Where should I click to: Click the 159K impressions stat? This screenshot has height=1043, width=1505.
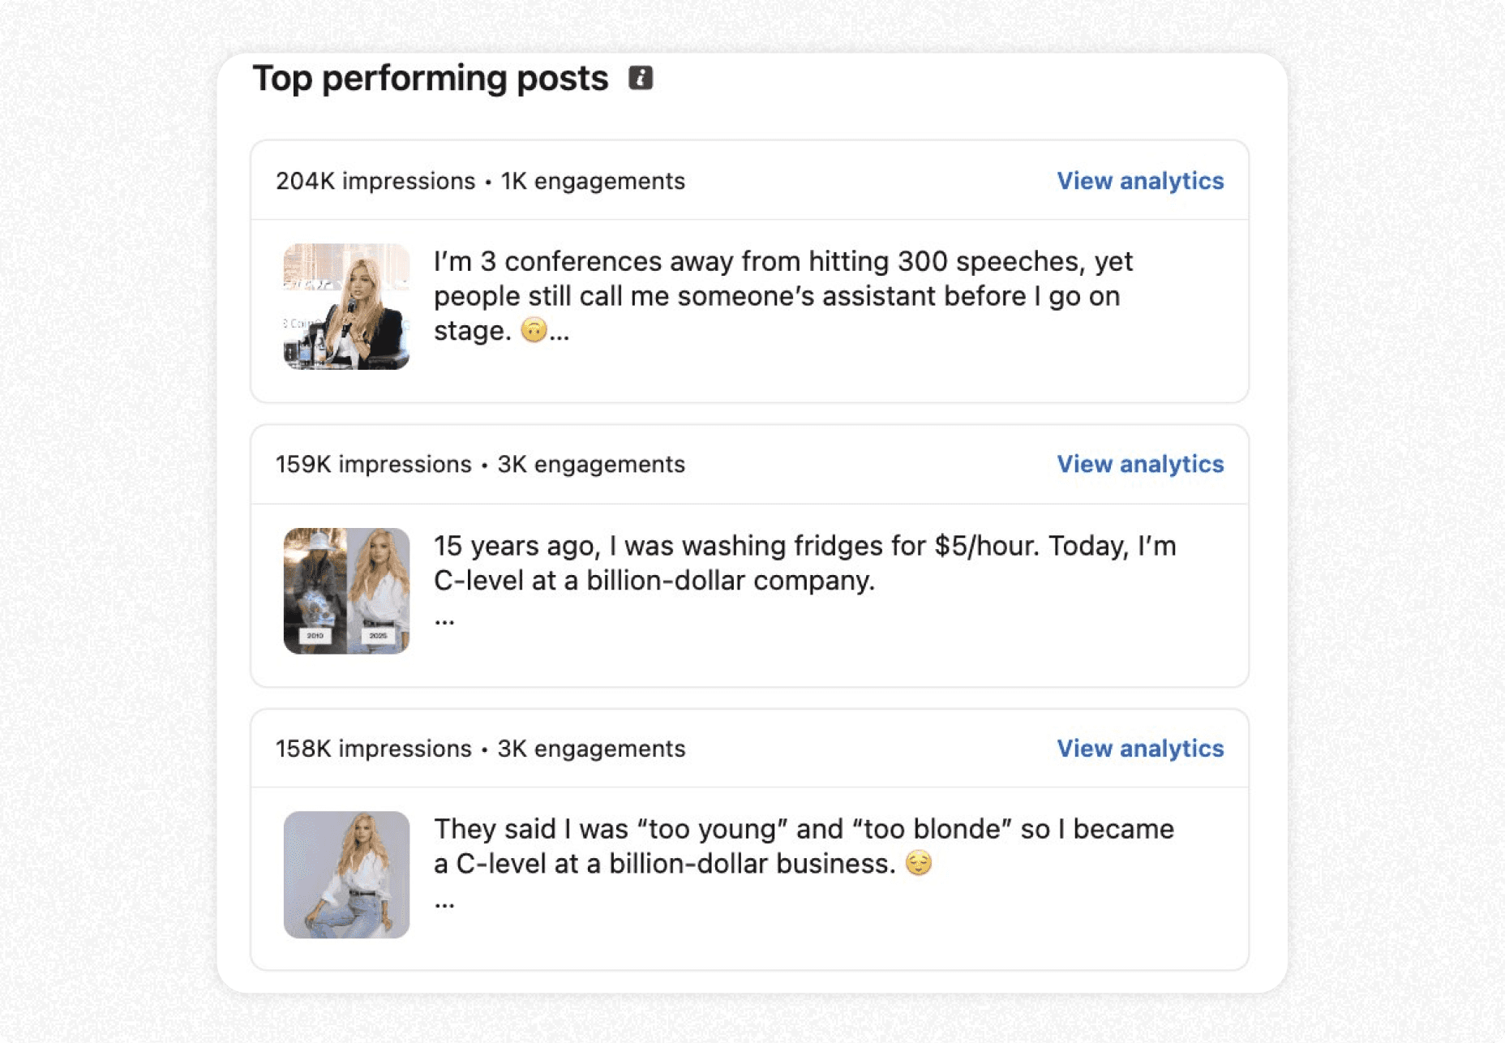(x=373, y=464)
